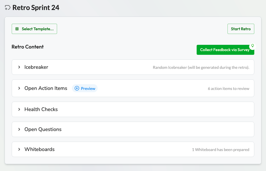Screen dimensions: 266x171
Task: Open the Select Template... button
Action: [35, 29]
